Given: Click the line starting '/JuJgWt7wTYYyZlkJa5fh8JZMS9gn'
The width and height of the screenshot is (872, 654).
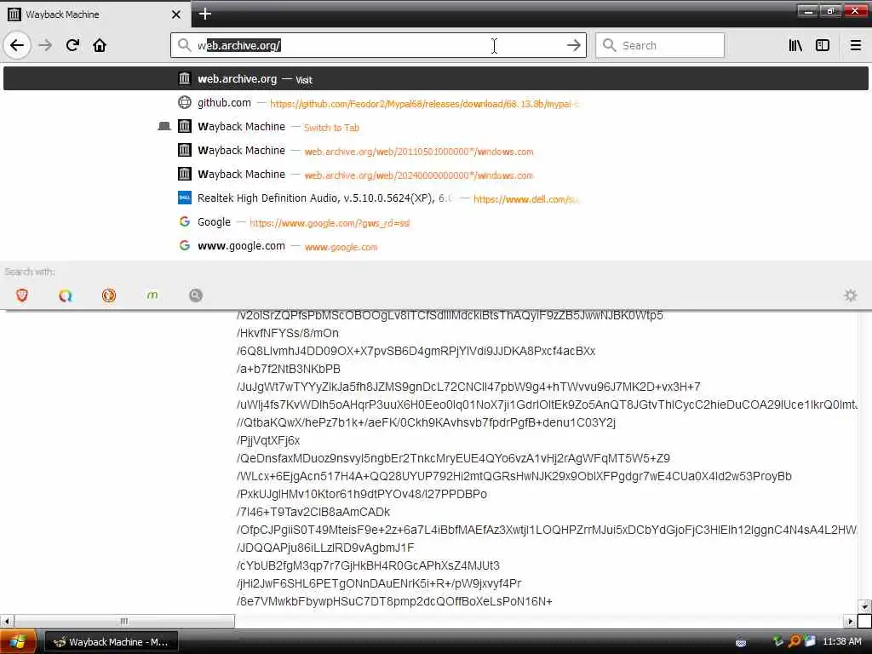Looking at the screenshot, I should click(x=468, y=387).
